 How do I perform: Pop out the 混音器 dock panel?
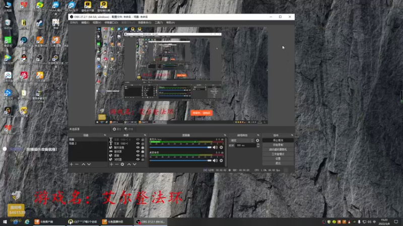click(x=225, y=135)
